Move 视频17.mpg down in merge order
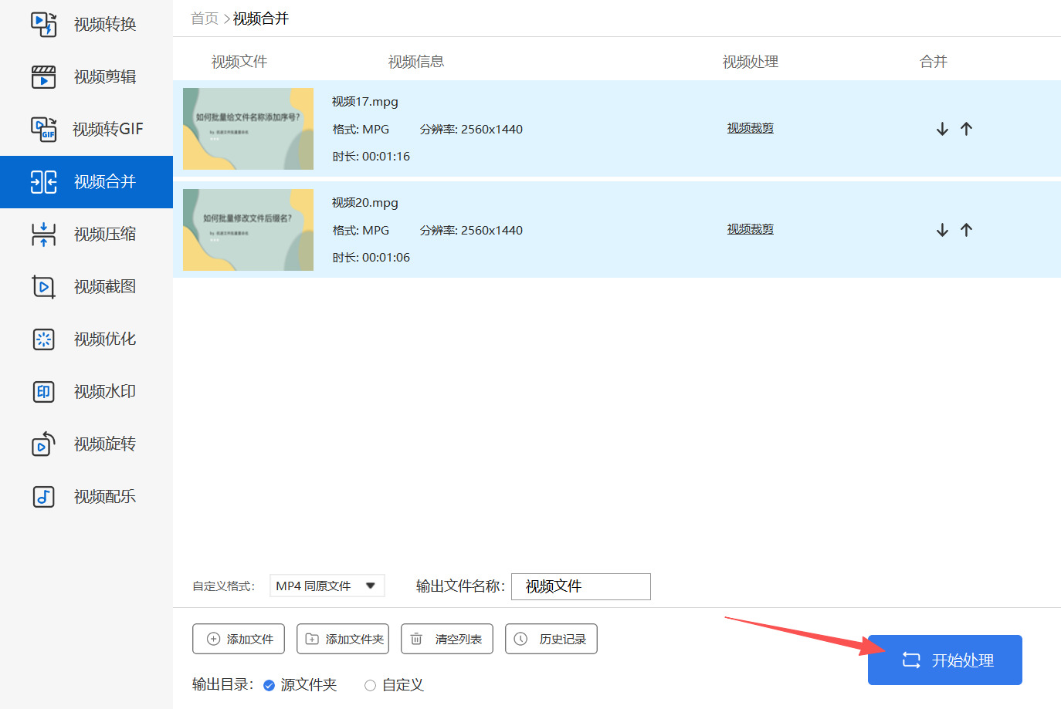This screenshot has height=709, width=1061. pyautogui.click(x=942, y=129)
